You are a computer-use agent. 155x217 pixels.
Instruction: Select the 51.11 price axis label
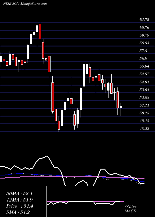[x=144, y=105]
